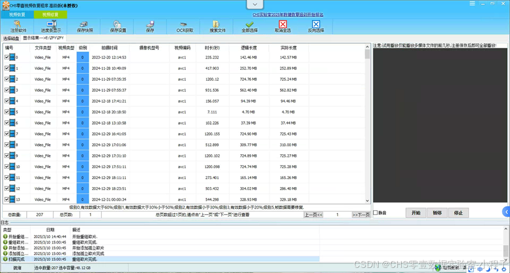Click the 保存 save toolbar icon
The height and width of the screenshot is (273, 510).
[x=150, y=24]
